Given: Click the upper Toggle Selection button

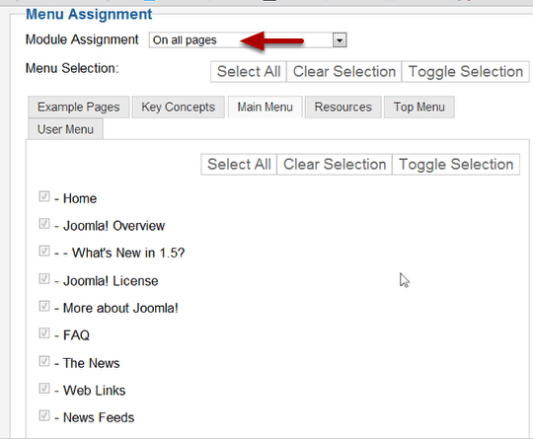Looking at the screenshot, I should click(x=465, y=72).
